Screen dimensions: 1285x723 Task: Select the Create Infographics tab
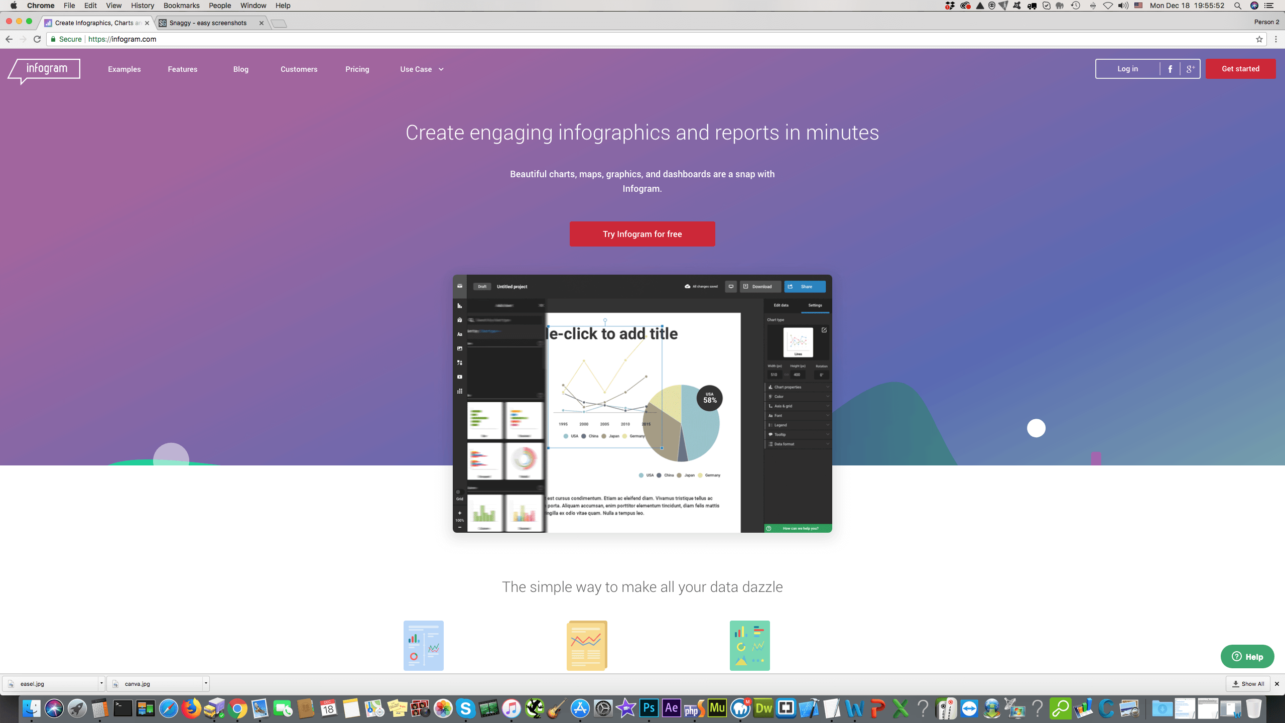[x=97, y=23]
